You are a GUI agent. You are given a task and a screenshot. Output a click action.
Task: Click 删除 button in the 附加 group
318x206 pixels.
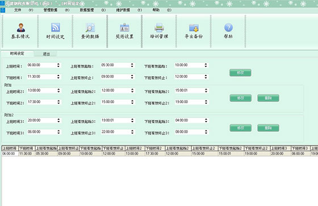(268, 98)
